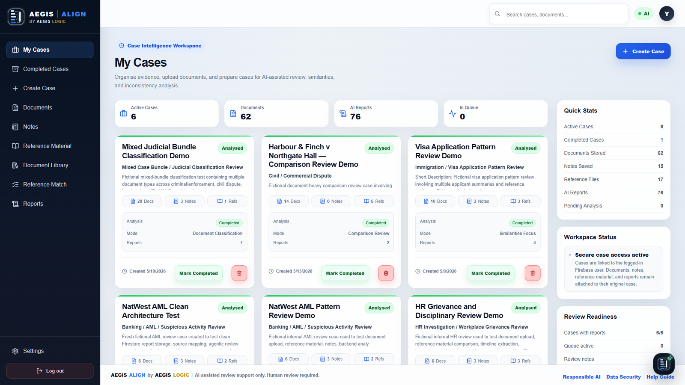Click the Document Library books icon
Image resolution: width=685 pixels, height=385 pixels.
(x=15, y=165)
